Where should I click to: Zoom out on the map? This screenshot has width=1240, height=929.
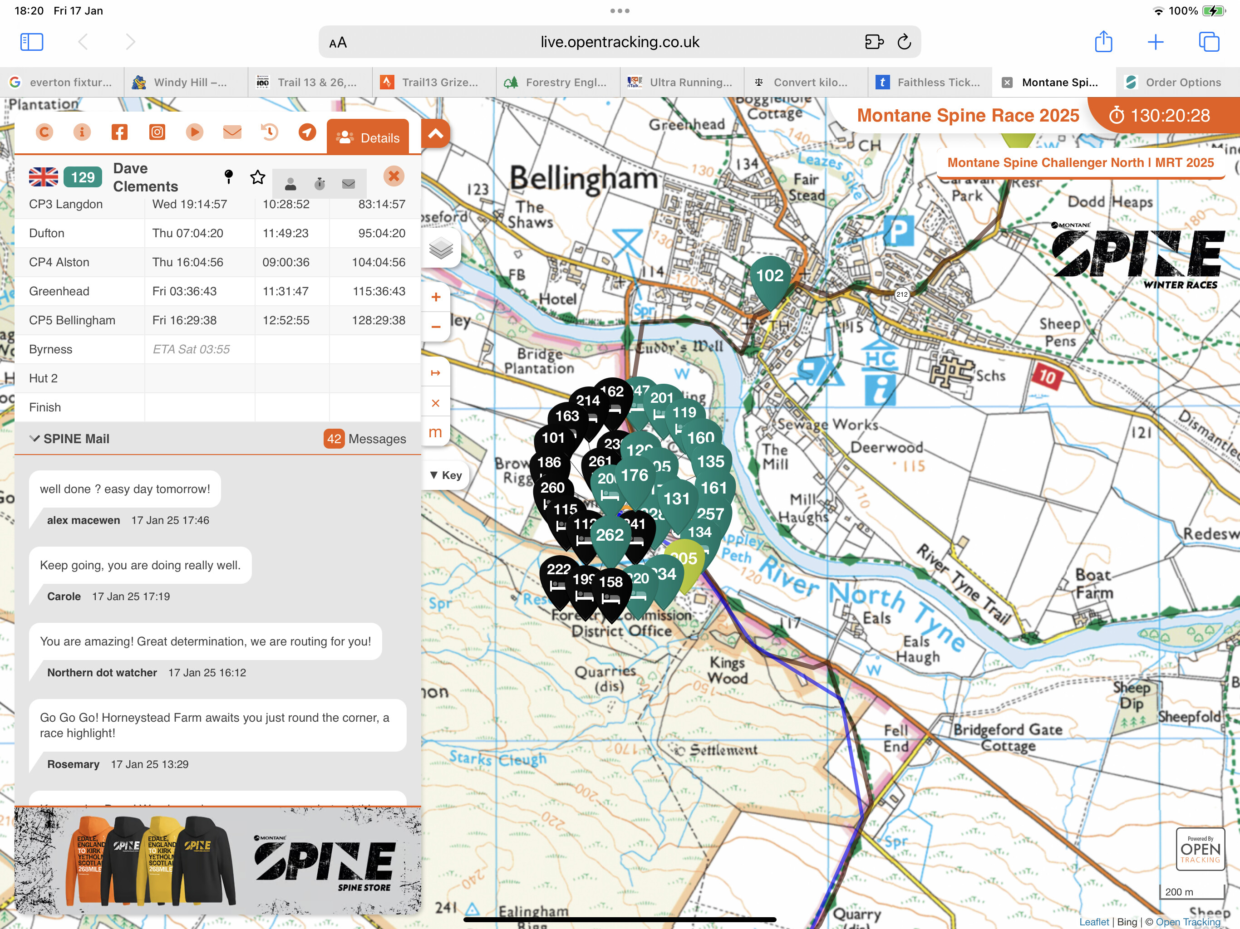point(436,327)
